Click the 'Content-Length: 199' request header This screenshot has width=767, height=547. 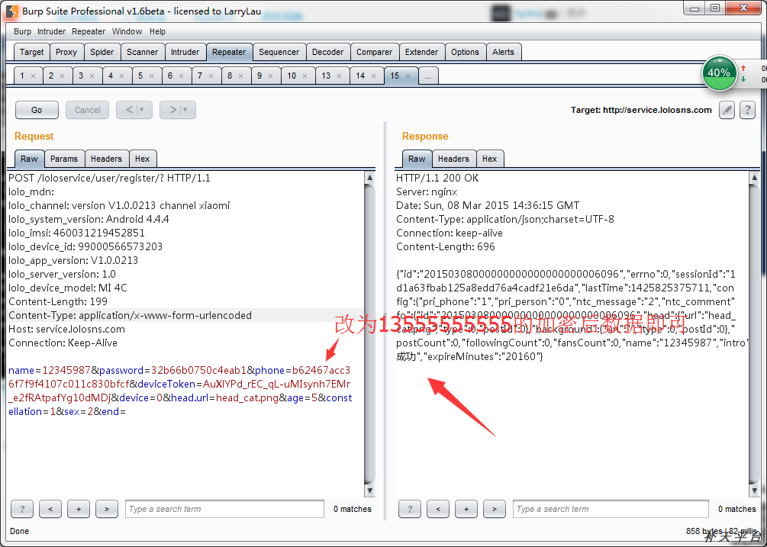coord(58,301)
